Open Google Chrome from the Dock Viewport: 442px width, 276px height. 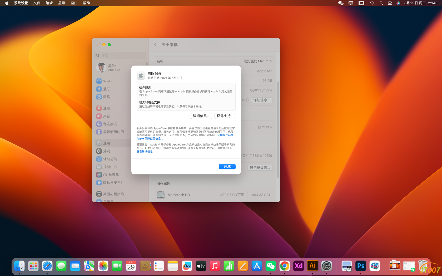click(x=285, y=266)
